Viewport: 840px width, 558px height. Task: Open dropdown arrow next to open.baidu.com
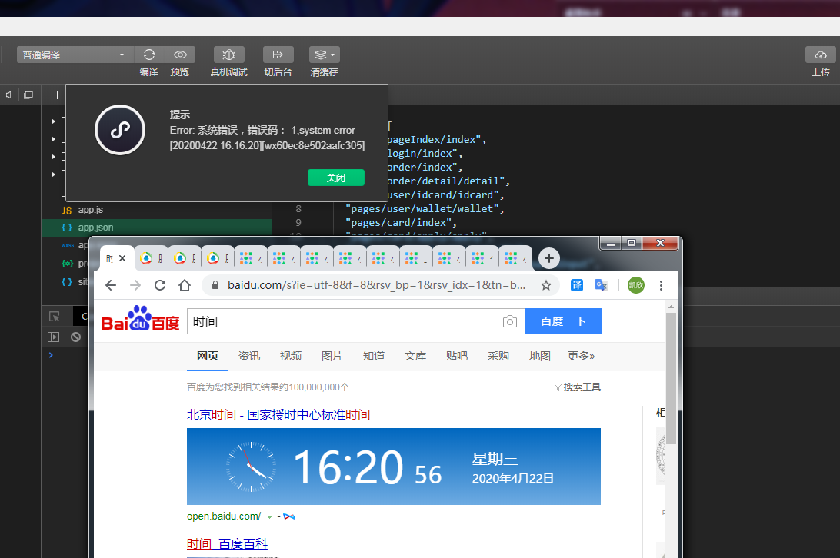pyautogui.click(x=269, y=516)
